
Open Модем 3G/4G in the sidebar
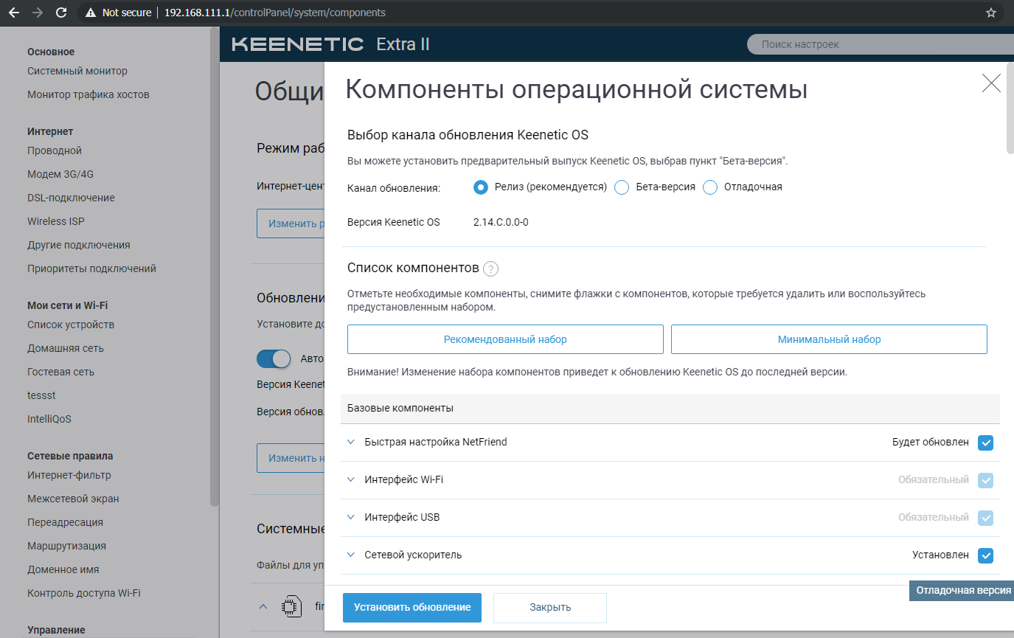(x=60, y=174)
